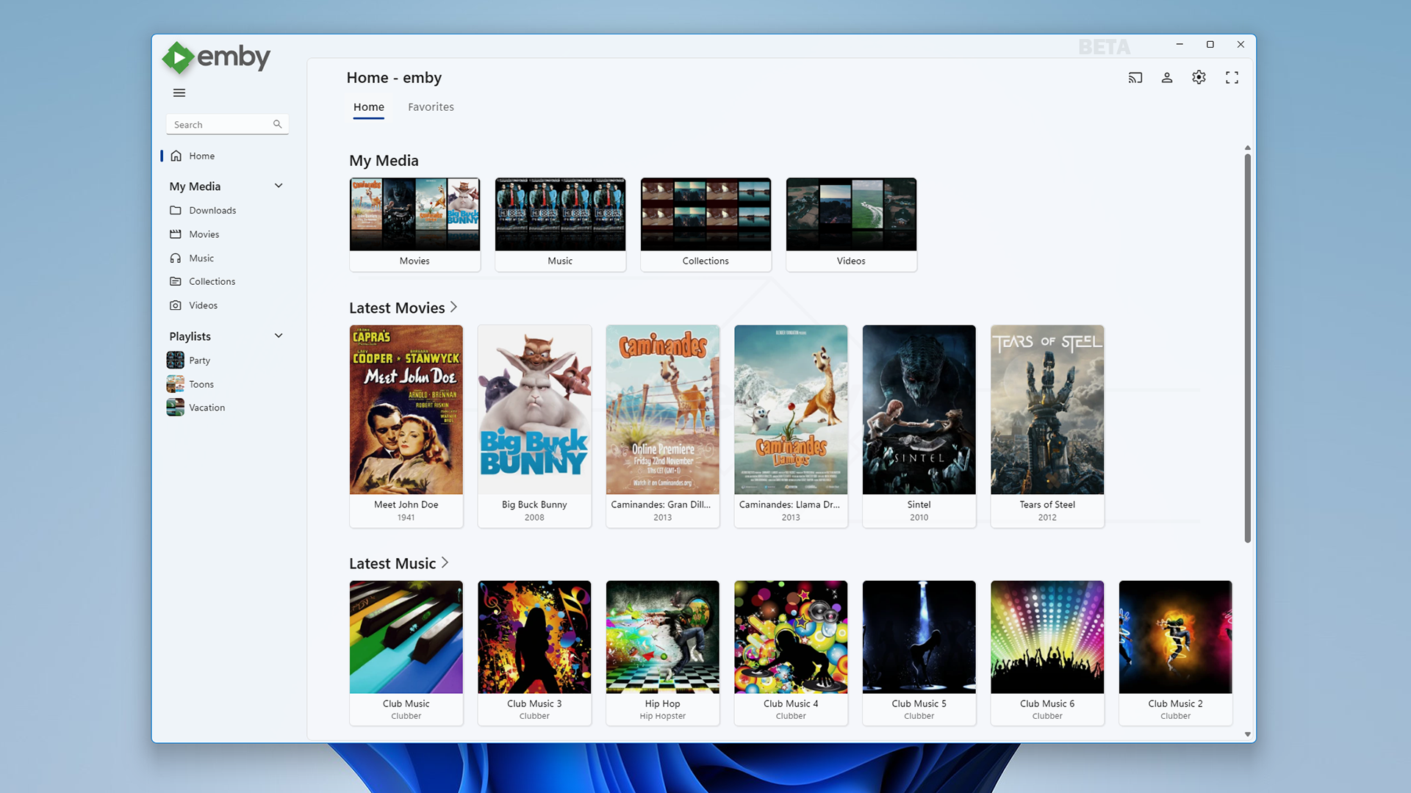Click the Movies film icon in sidebar
The image size is (1411, 793).
[176, 234]
